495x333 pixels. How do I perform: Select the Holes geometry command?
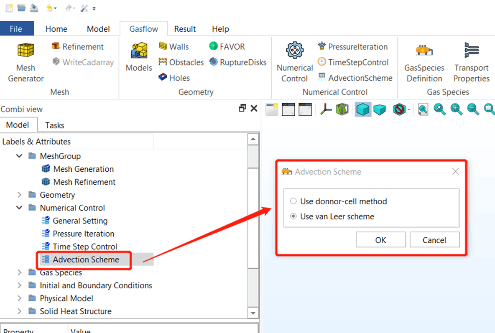pyautogui.click(x=174, y=78)
